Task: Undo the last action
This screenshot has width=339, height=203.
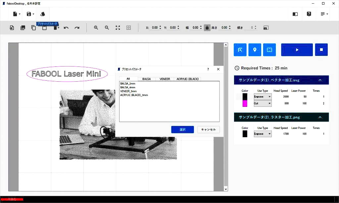Action: tap(66, 28)
